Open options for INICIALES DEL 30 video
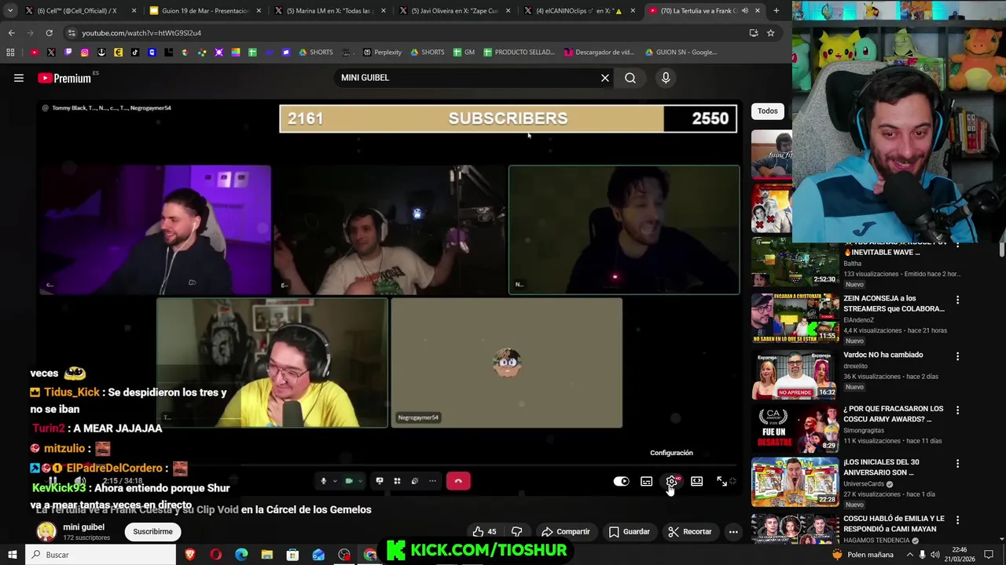1006x565 pixels. [957, 464]
